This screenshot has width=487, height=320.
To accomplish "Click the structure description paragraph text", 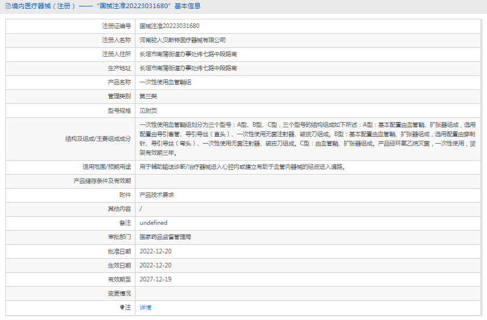I will [x=308, y=139].
